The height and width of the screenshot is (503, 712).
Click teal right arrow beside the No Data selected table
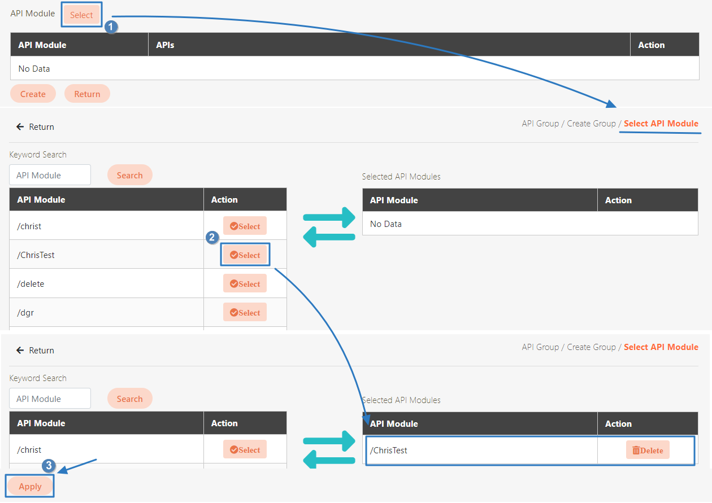point(329,217)
